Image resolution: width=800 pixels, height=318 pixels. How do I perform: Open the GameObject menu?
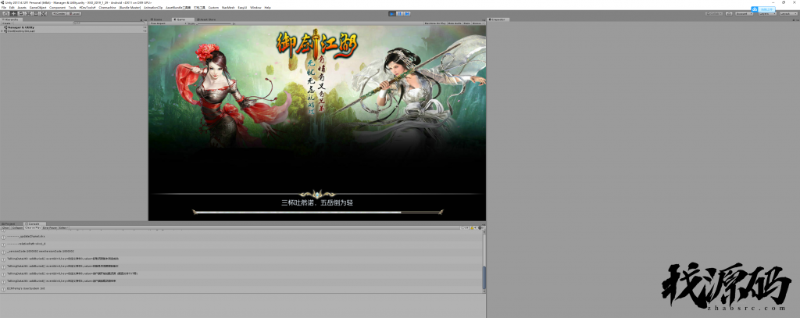37,8
